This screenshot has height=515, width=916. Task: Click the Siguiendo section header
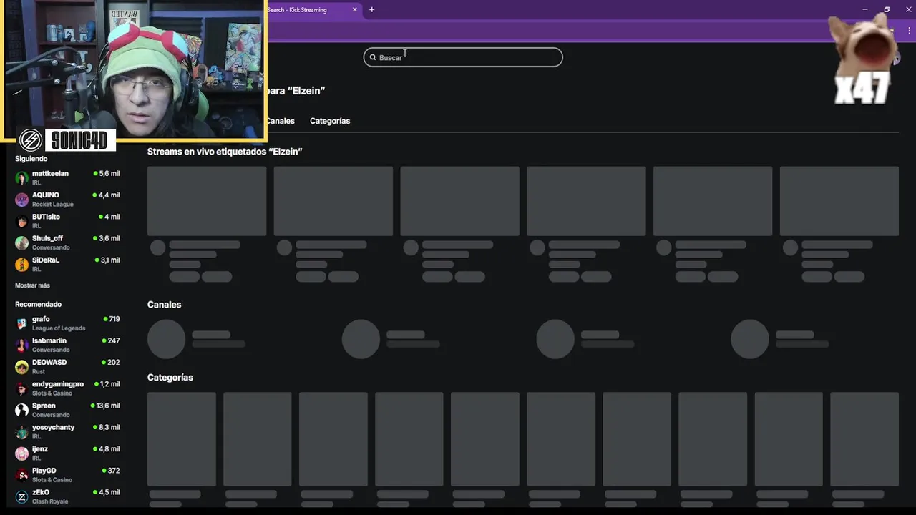(31, 159)
